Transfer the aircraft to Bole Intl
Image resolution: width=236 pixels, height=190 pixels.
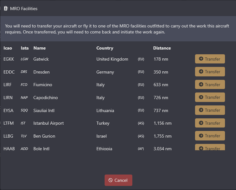pos(210,147)
